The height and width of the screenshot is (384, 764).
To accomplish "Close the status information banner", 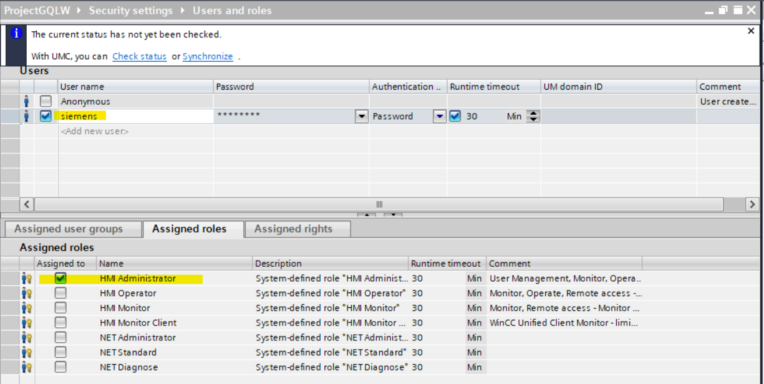I will (x=751, y=31).
